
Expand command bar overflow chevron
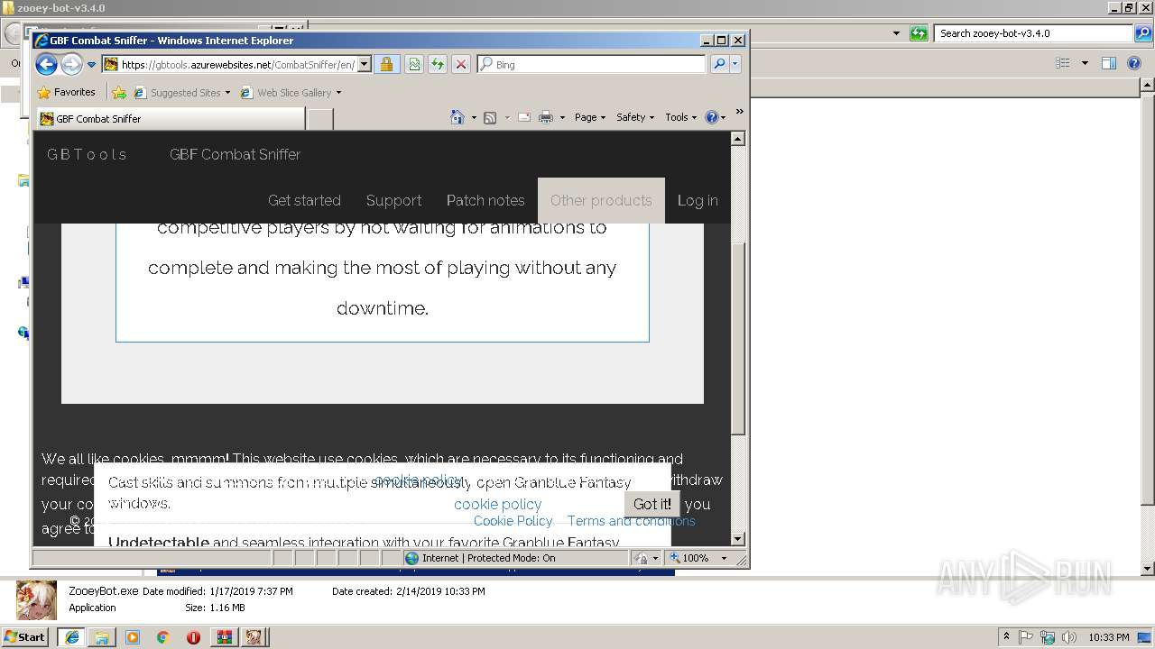[739, 113]
